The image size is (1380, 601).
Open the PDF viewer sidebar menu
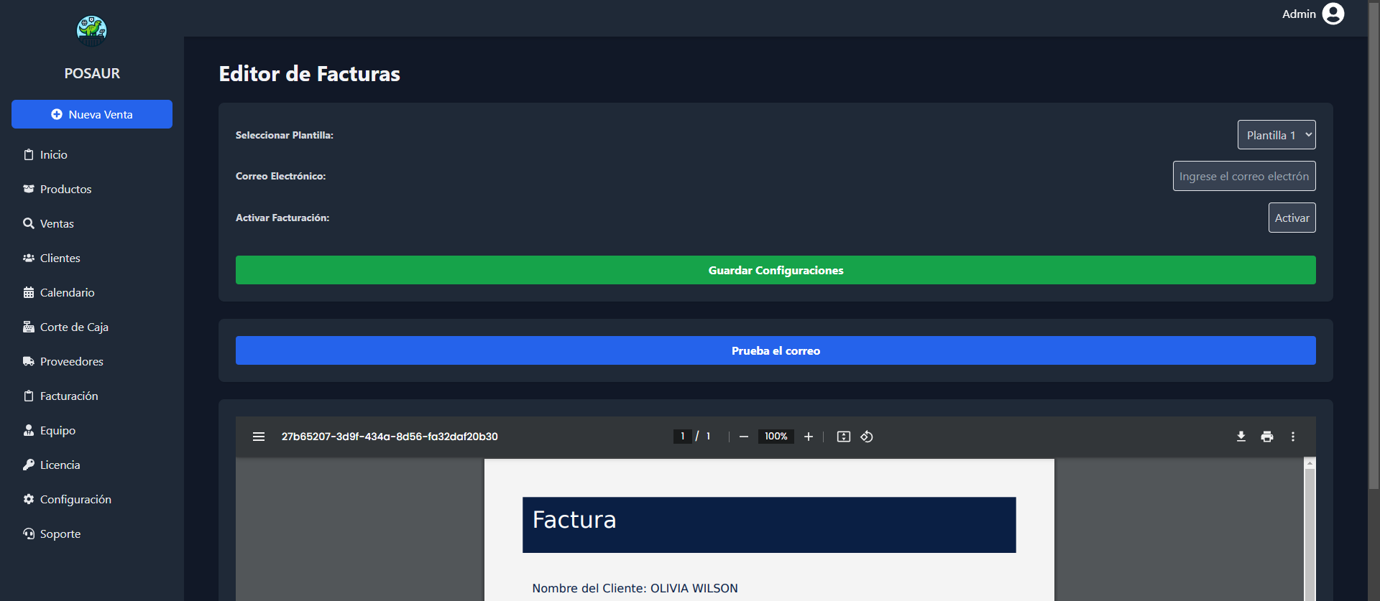259,437
